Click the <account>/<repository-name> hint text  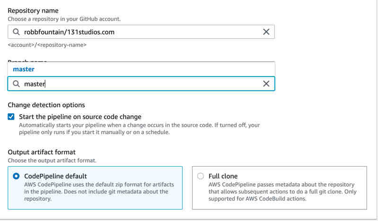click(x=47, y=45)
